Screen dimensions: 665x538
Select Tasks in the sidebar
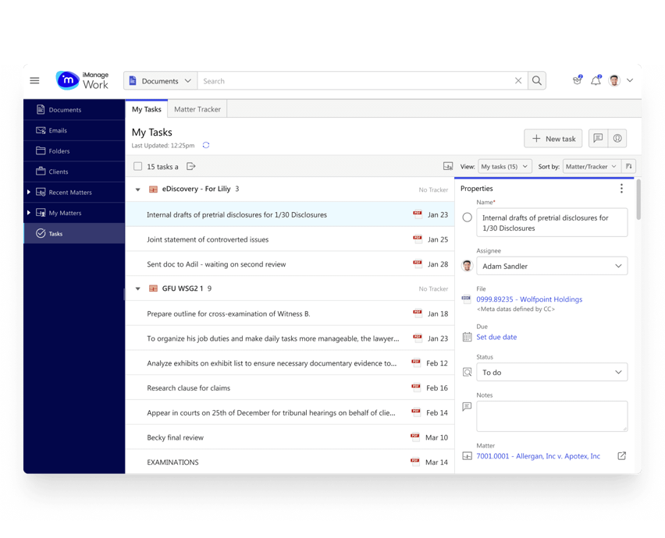pyautogui.click(x=74, y=233)
